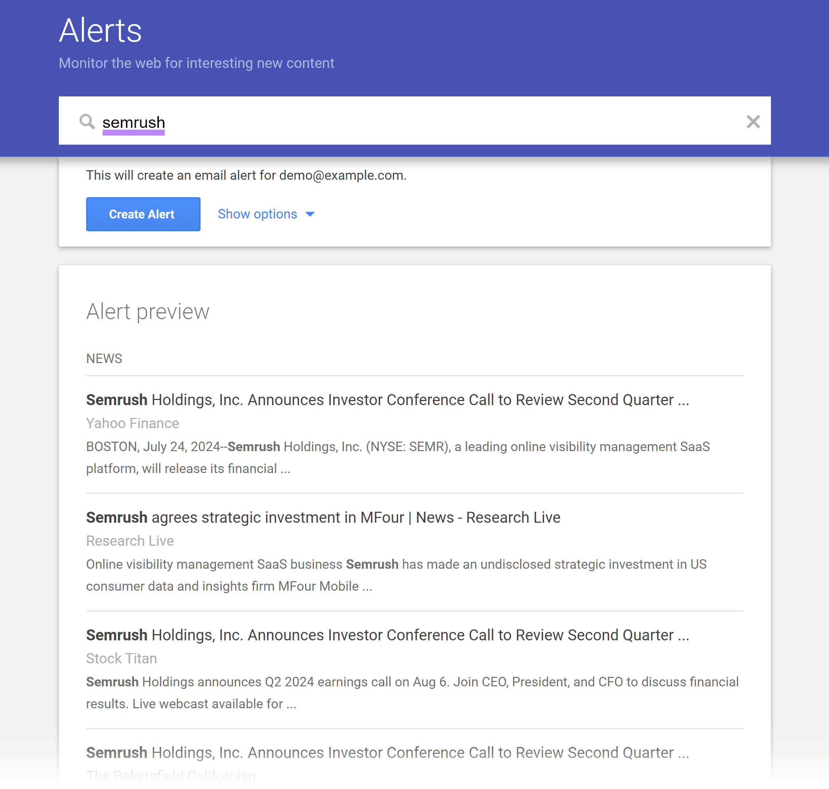Click the clear search (X) icon

click(x=753, y=121)
